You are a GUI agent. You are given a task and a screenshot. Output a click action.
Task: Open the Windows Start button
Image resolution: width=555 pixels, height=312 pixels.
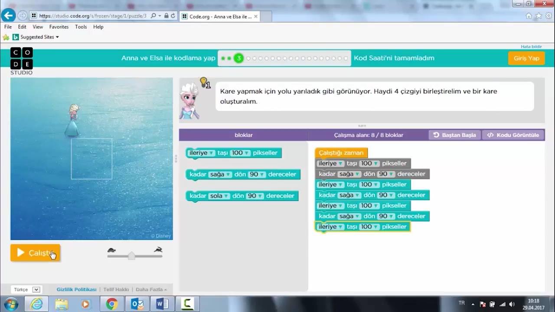pos(10,304)
